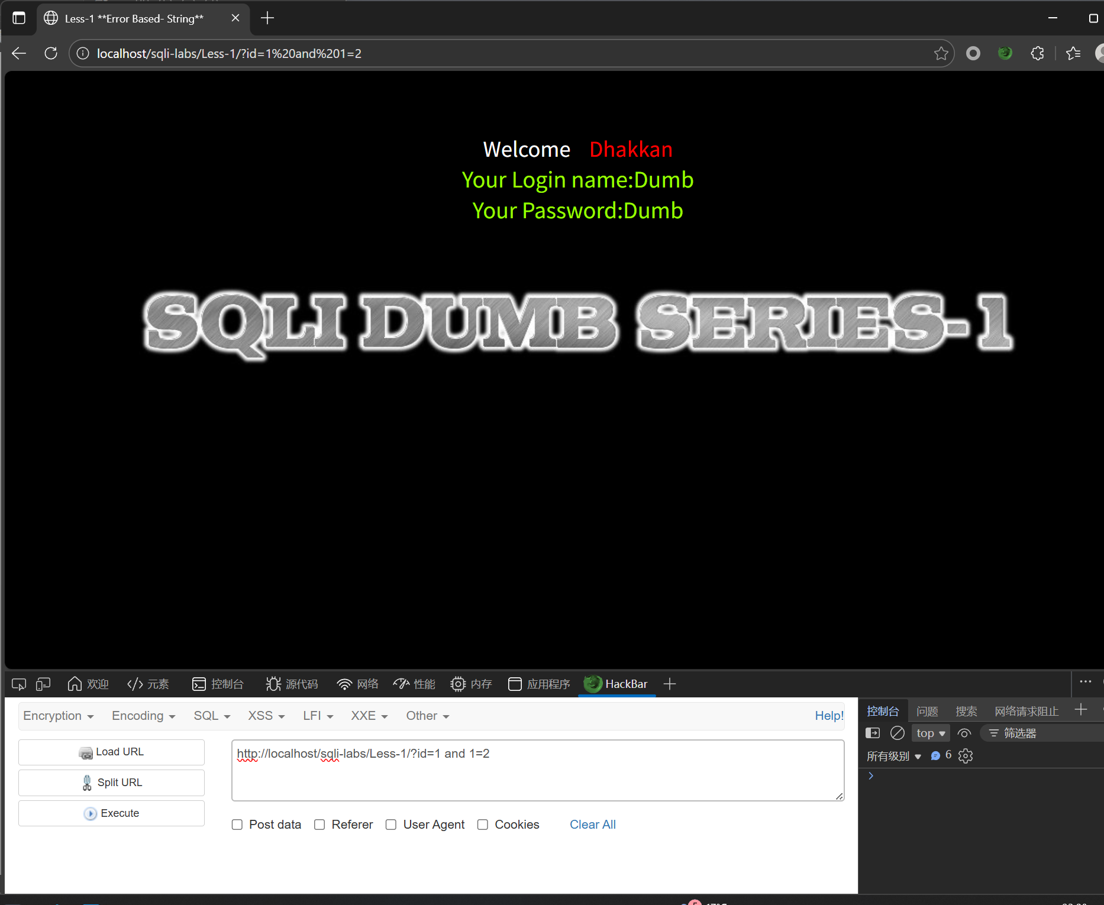
Task: Open the 内存 memory tab
Action: pyautogui.click(x=471, y=684)
